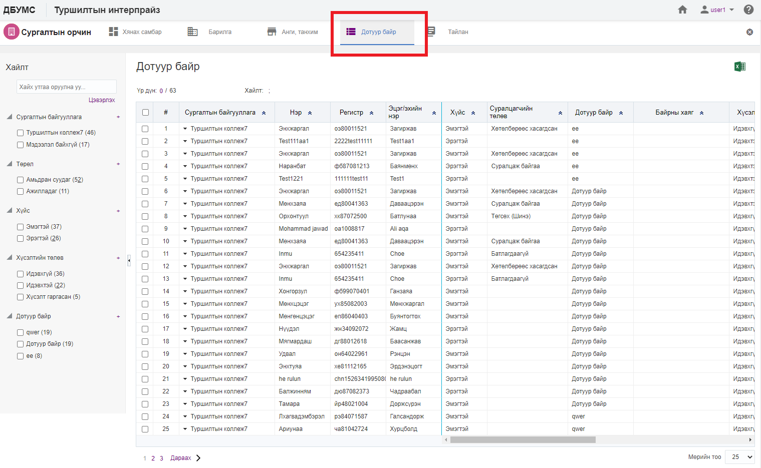Image resolution: width=761 pixels, height=468 pixels.
Task: Check Хүсэлт гаргасан (5) filter
Action: click(21, 297)
